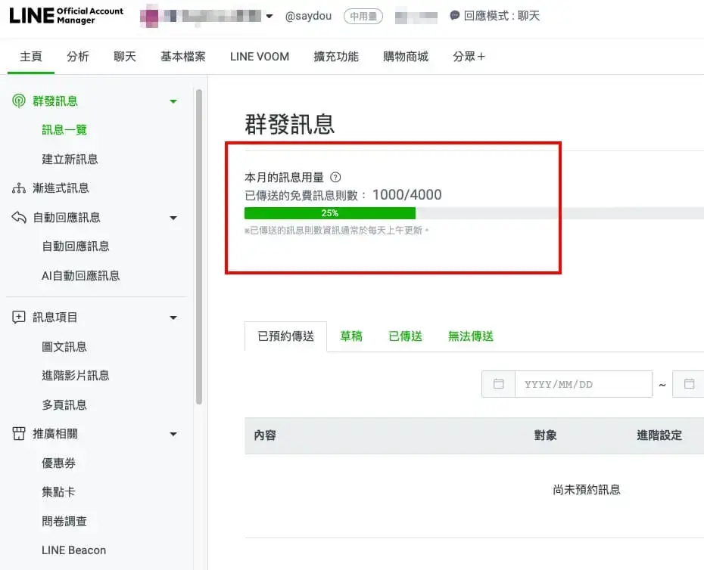Click the reply arrow icon beside 自動回應訊息

coord(19,218)
